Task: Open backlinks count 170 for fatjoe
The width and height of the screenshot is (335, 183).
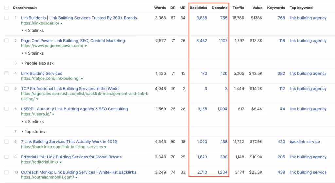Action: coord(204,74)
